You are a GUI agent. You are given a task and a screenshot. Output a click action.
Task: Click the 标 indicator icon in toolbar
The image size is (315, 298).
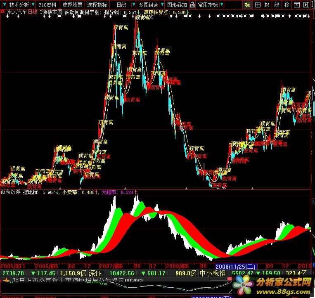(x=248, y=5)
